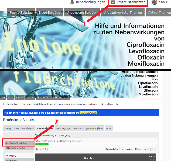Switch to the Profil tab
Viewport: 171px width, 164px height.
point(17,128)
